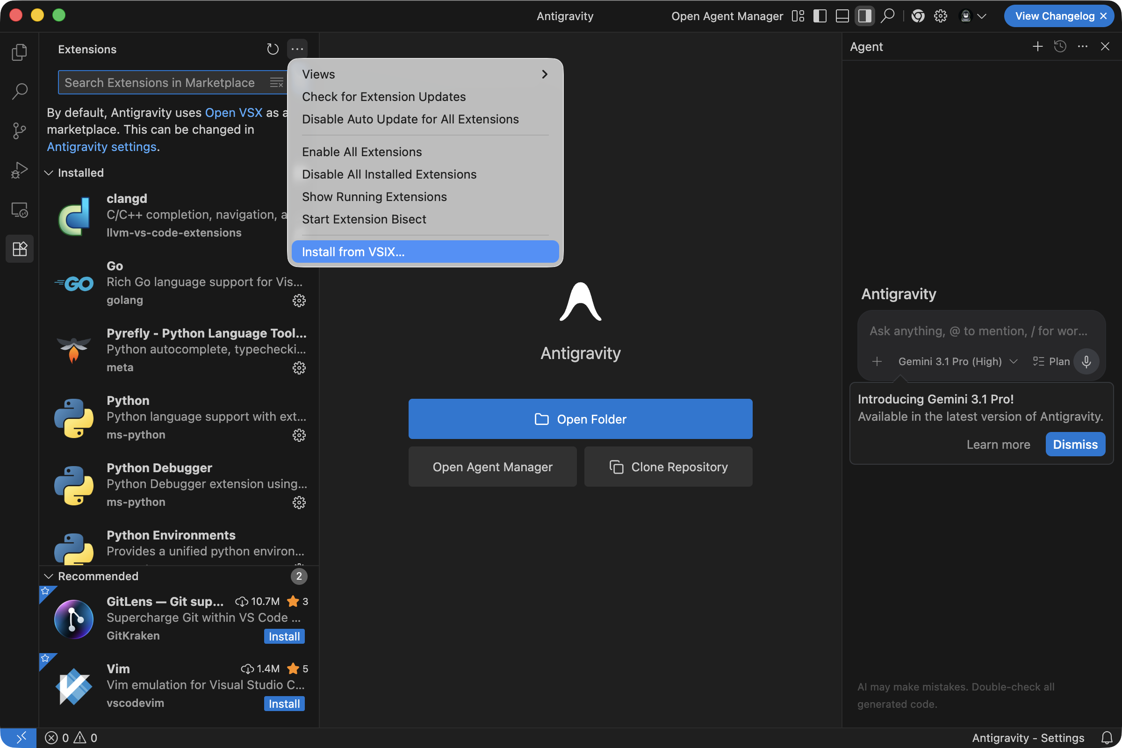This screenshot has height=748, width=1122.
Task: Open manage gear for Python extension
Action: click(299, 435)
